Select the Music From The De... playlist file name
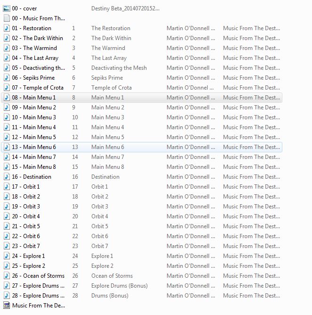The height and width of the screenshot is (315, 312). click(39, 306)
